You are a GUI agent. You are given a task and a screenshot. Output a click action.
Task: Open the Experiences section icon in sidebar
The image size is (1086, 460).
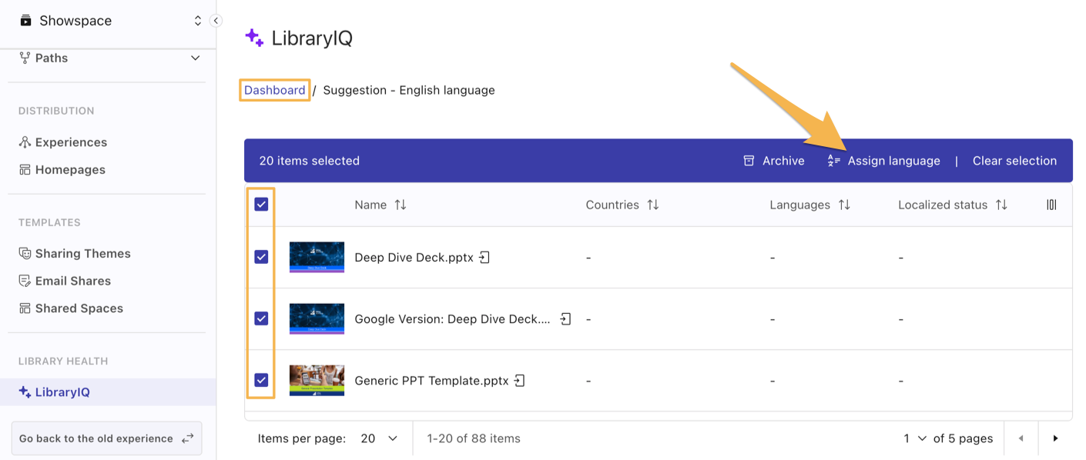25,142
